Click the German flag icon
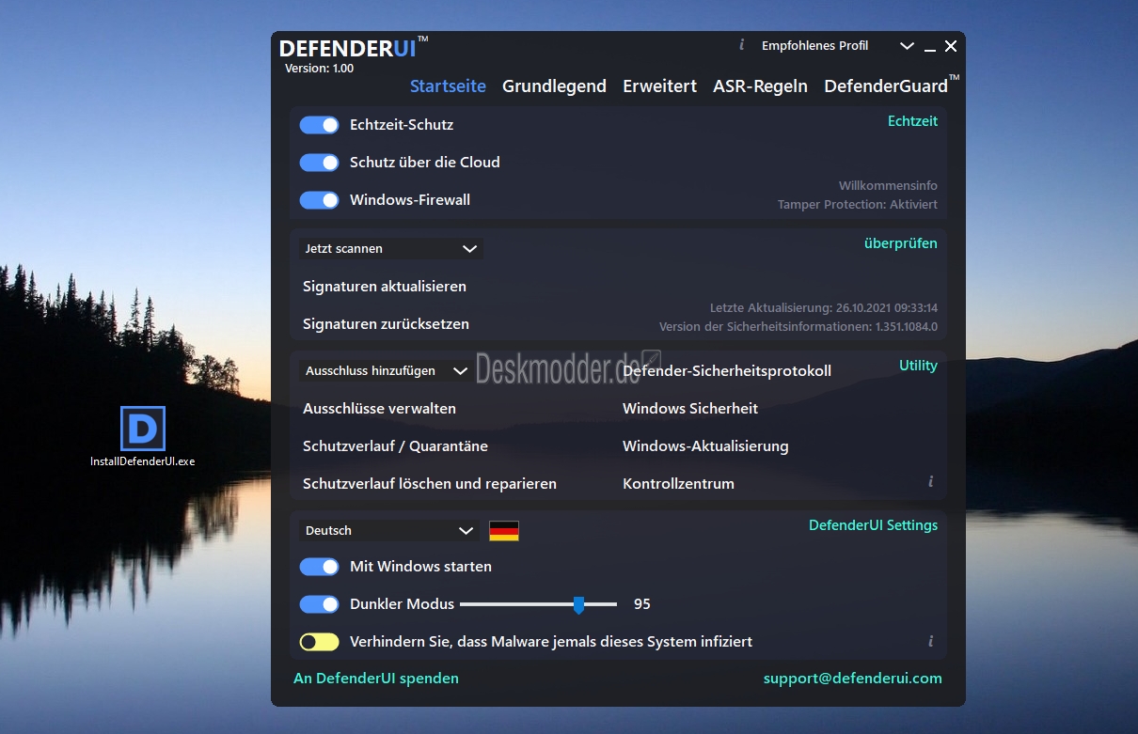 pos(504,531)
